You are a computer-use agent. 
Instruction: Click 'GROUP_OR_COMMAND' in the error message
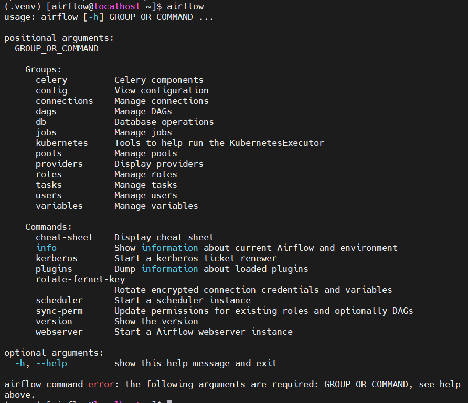coord(366,385)
